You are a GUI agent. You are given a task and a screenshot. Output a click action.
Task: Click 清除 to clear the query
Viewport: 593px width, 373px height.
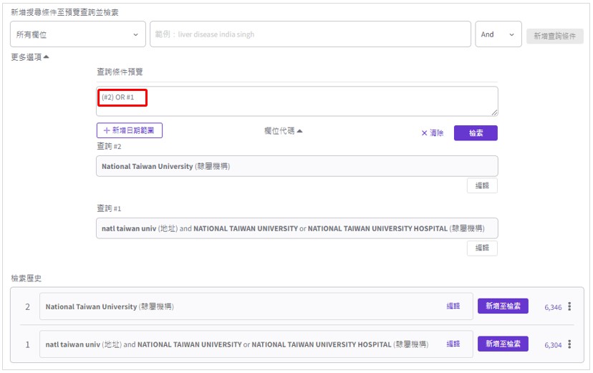[x=433, y=133]
